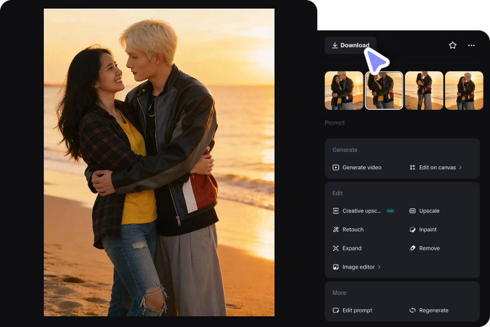Click the Expand frame icon
This screenshot has width=490, height=327.
[335, 248]
